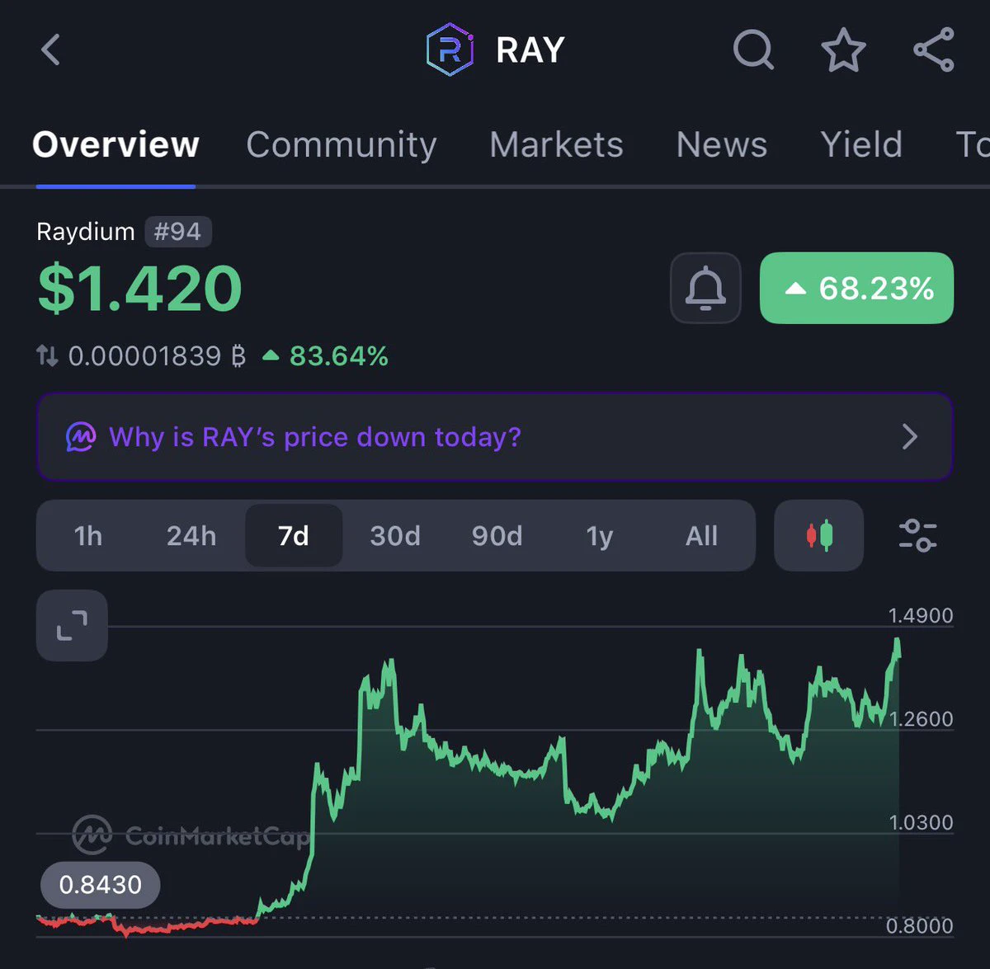Select the 30d chart range
This screenshot has width=990, height=969.
click(395, 536)
